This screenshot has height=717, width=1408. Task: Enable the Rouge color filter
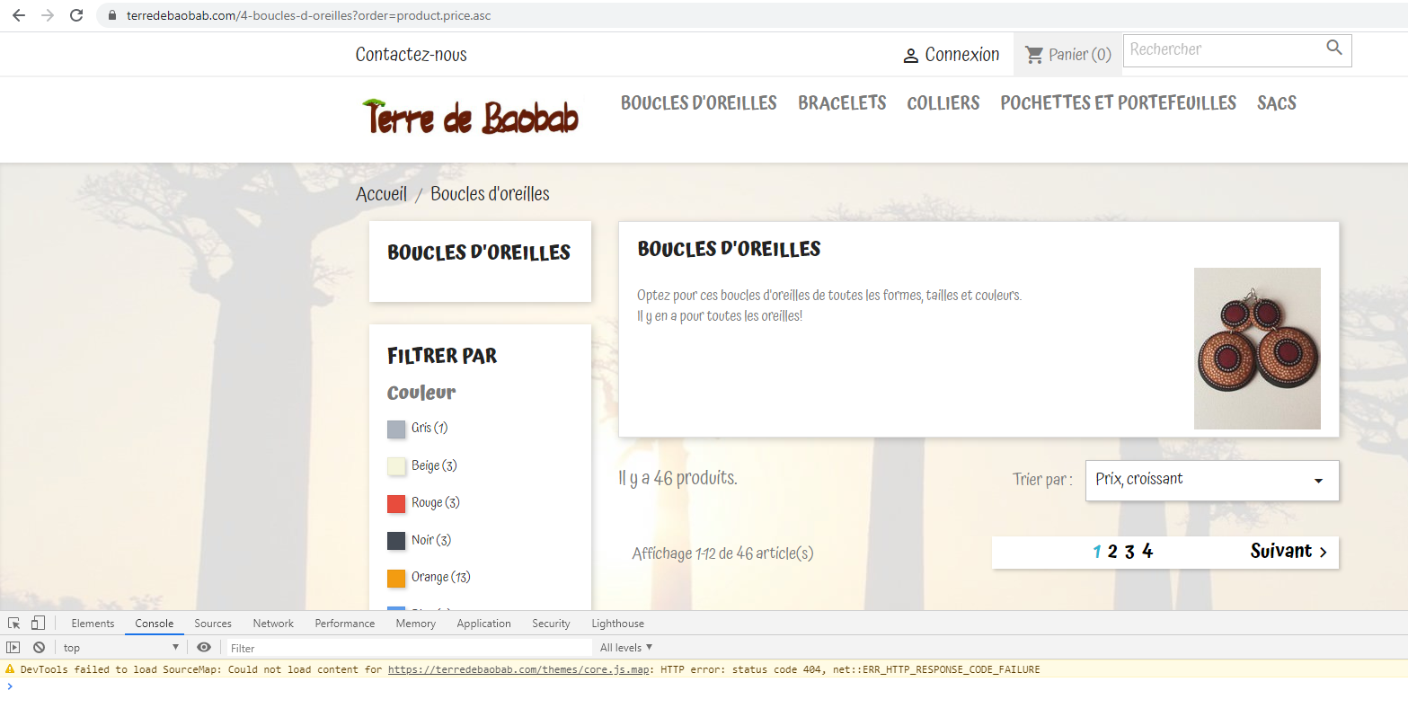coord(396,503)
